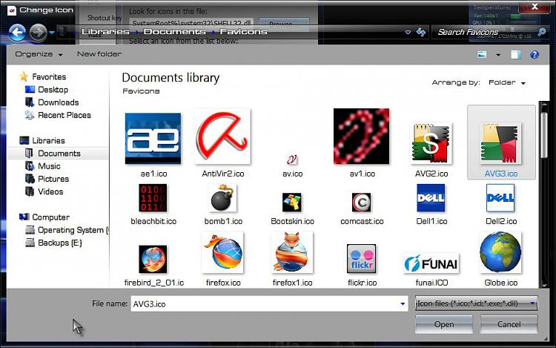Image resolution: width=556 pixels, height=348 pixels.
Task: Refresh the Favicons folder view
Action: coord(421,33)
